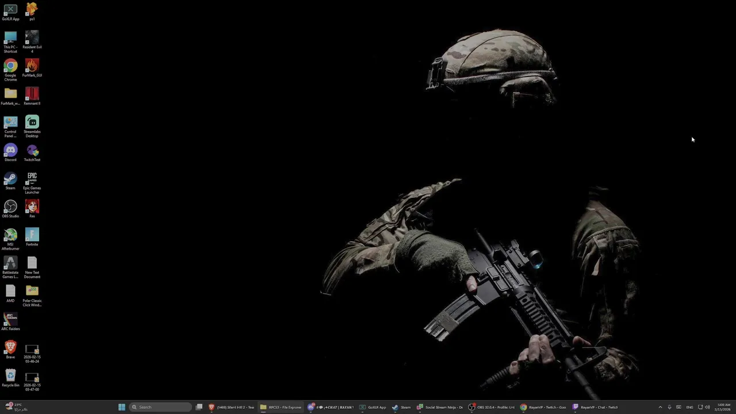Switch to Discord #chat RAYAN taskbar window
The image size is (736, 414).
point(331,407)
